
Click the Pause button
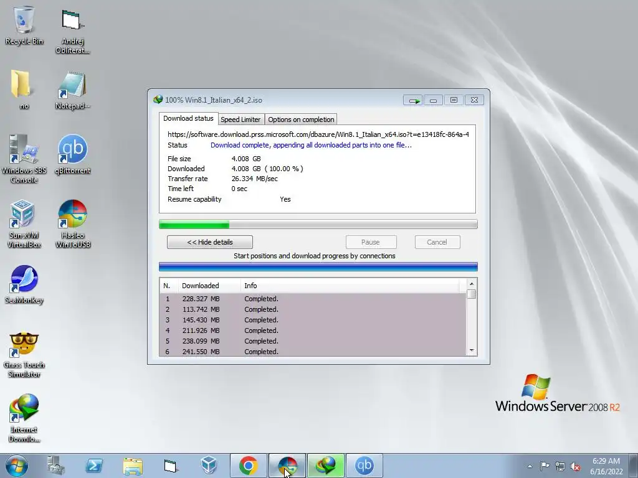371,242
